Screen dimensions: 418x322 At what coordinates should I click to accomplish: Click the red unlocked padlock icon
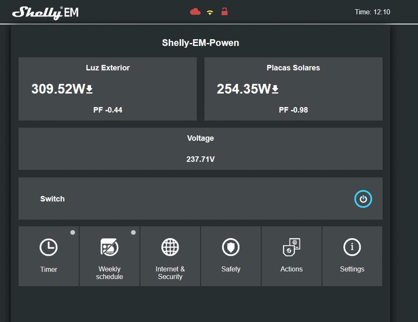pos(225,11)
